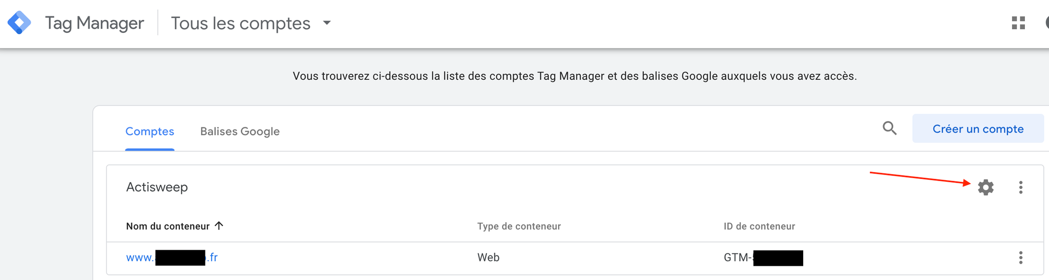Expand the Tous les comptes dropdown arrow
Screen dimensions: 1049x280
click(327, 23)
